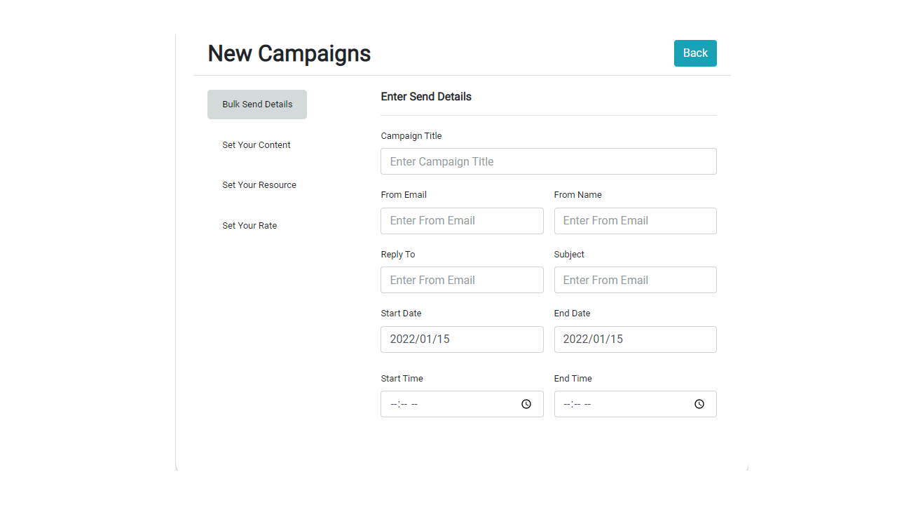The height and width of the screenshot is (505, 897).
Task: Focus the Reply To input box
Action: (462, 280)
